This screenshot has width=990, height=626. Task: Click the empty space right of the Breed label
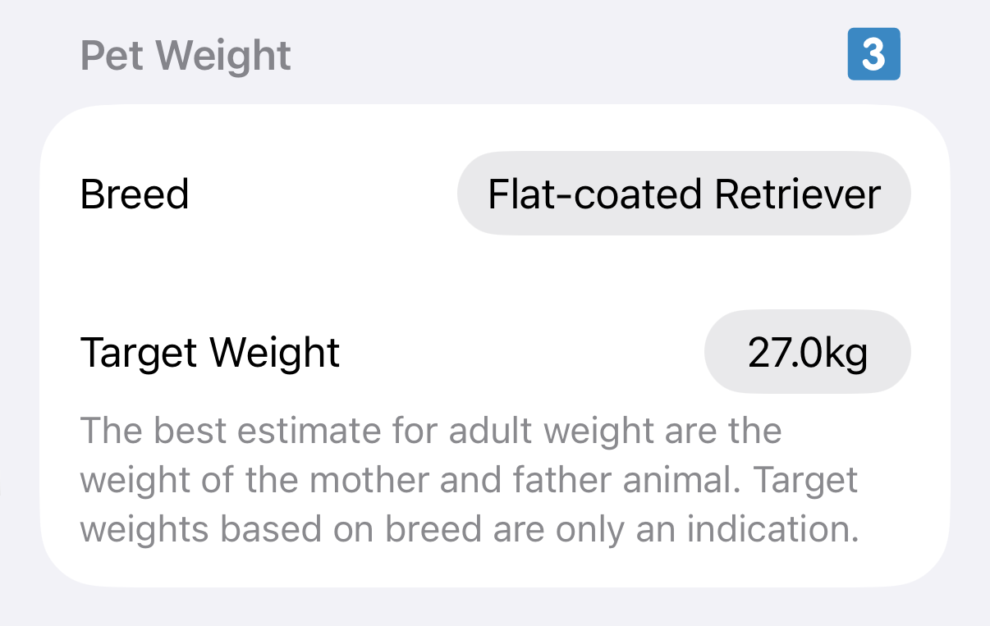coord(320,194)
